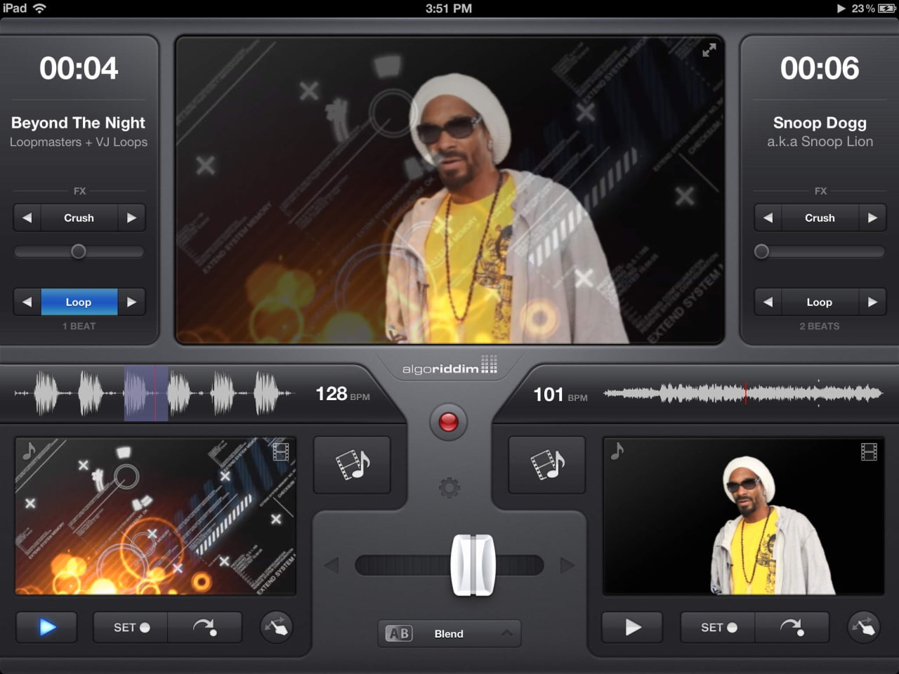Play the right deck Snoop Dogg track
The image size is (899, 674).
click(x=632, y=627)
